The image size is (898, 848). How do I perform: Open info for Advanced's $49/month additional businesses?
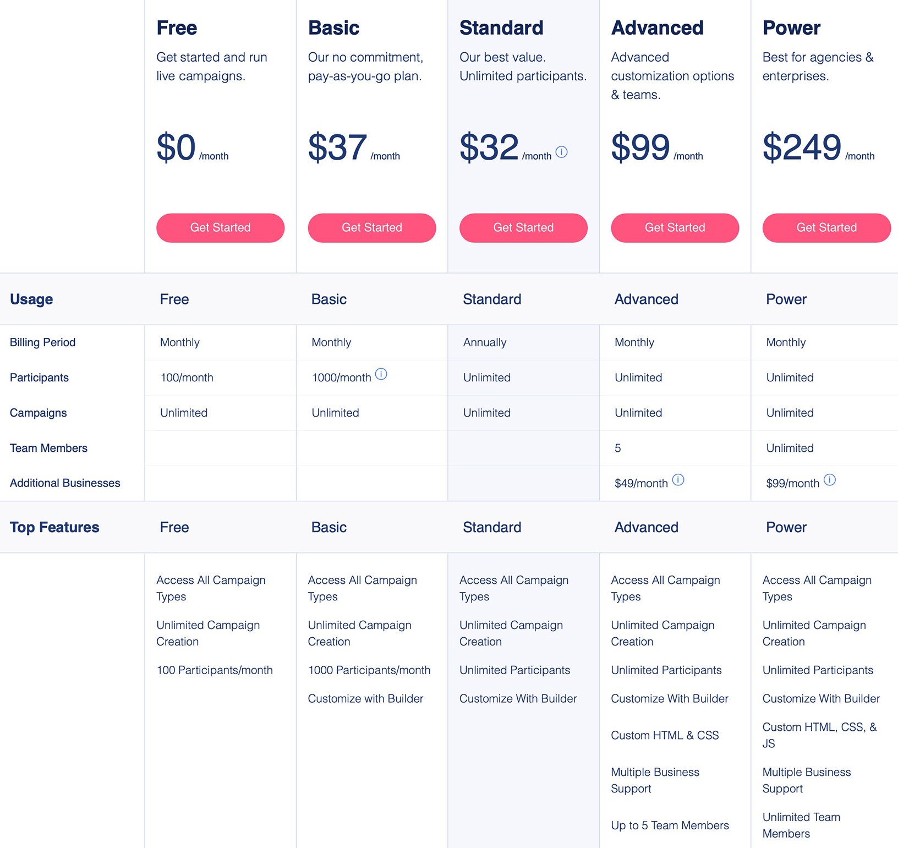pyautogui.click(x=679, y=479)
